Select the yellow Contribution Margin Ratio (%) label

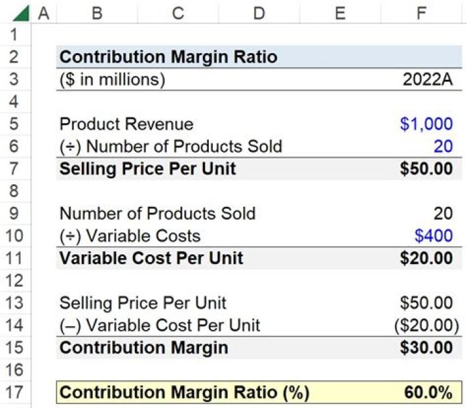185,392
